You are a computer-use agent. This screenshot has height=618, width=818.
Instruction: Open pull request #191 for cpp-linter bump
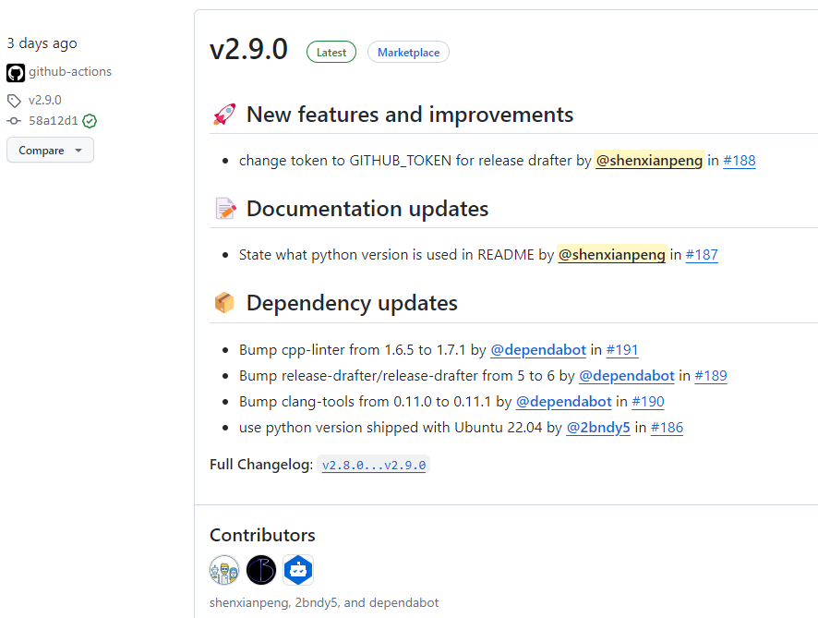point(622,350)
